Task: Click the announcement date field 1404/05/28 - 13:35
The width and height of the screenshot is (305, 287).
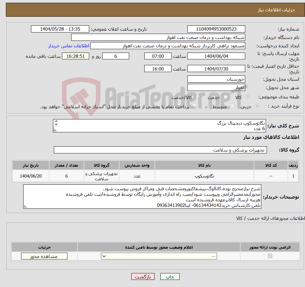Action: tap(60, 29)
